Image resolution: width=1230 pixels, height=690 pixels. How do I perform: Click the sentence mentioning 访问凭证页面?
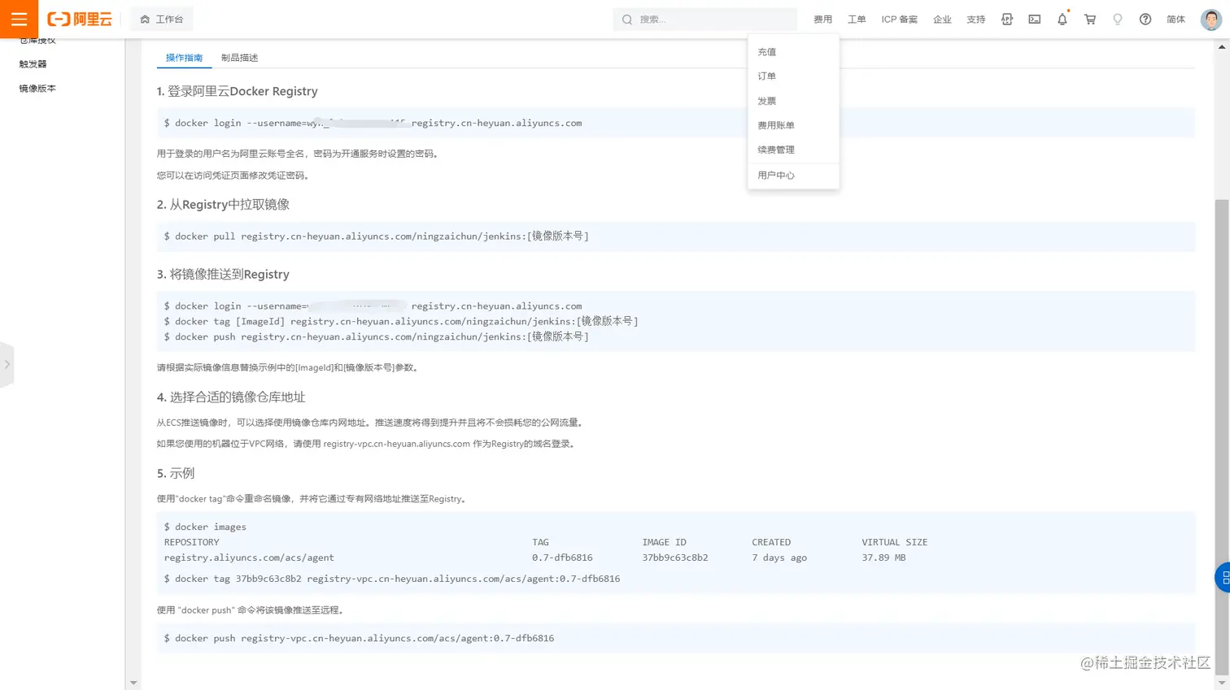(233, 176)
